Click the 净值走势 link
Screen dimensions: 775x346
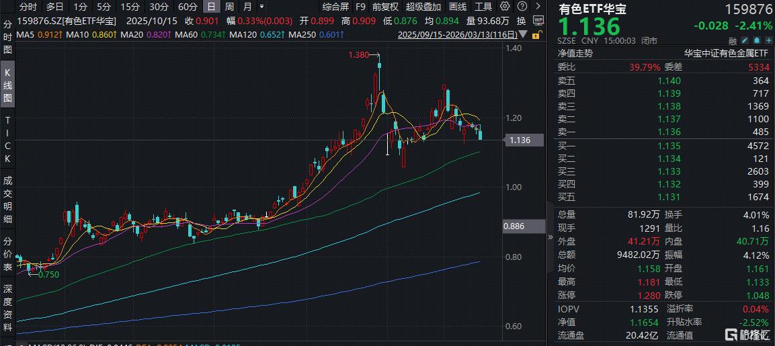coord(575,53)
